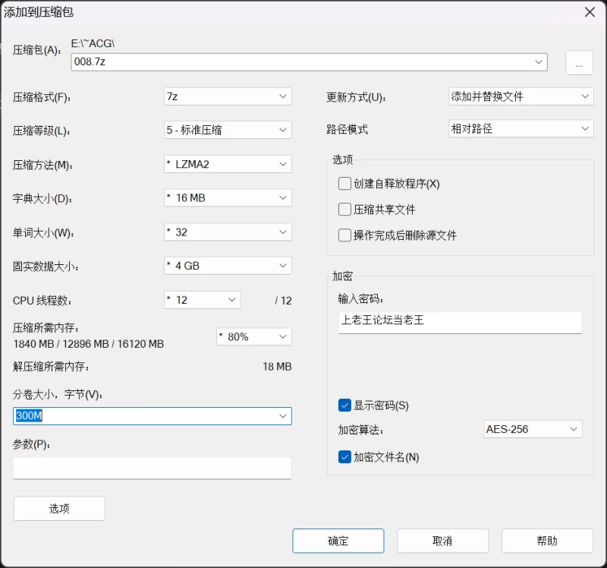
Task: Open help with the 帮助 button
Action: [x=547, y=541]
